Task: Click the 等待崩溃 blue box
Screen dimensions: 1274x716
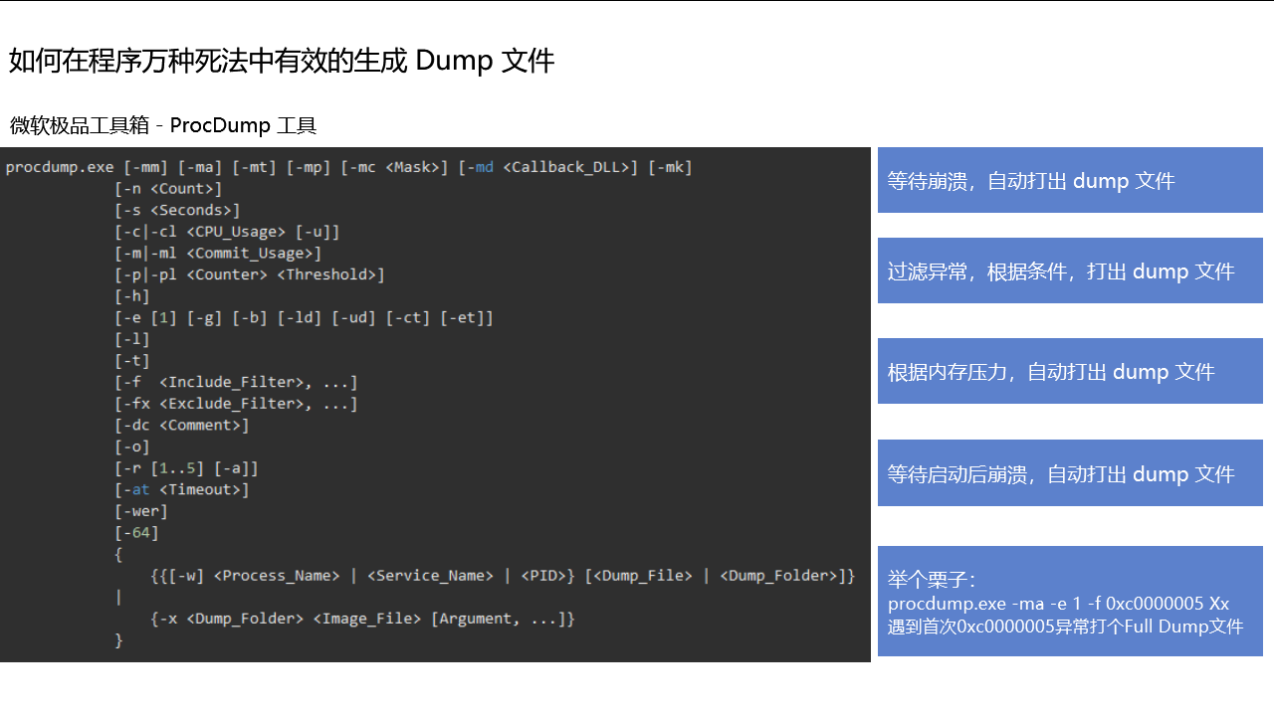Action: click(1069, 180)
